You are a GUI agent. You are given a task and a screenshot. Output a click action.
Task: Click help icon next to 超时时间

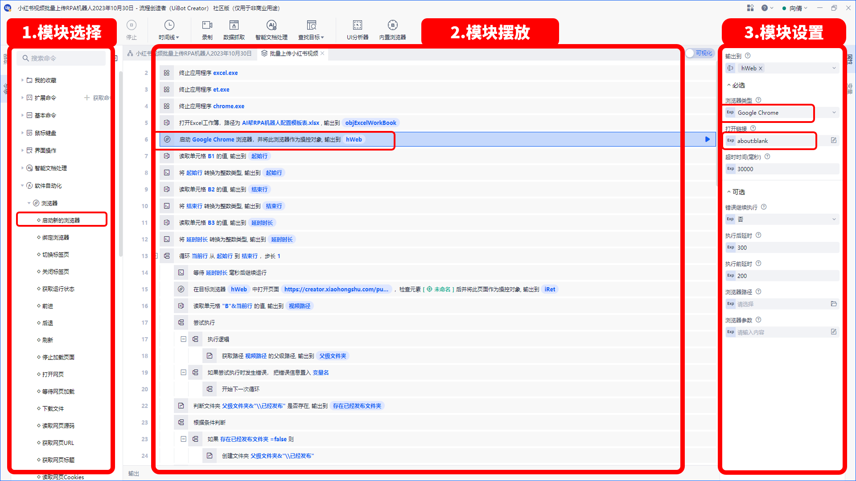point(767,157)
